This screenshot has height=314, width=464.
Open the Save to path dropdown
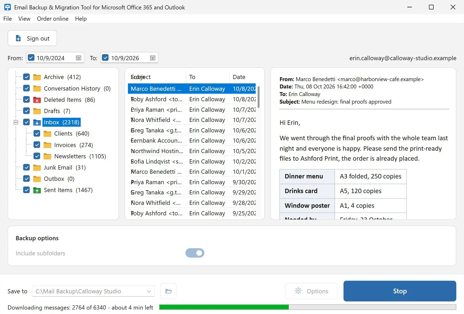[149, 291]
